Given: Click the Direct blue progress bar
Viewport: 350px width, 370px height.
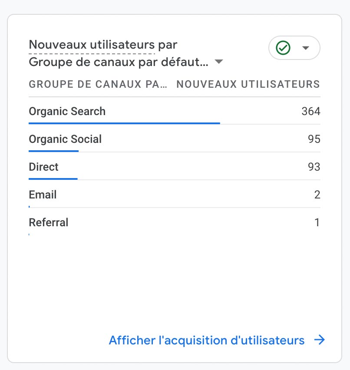Looking at the screenshot, I should pyautogui.click(x=53, y=179).
